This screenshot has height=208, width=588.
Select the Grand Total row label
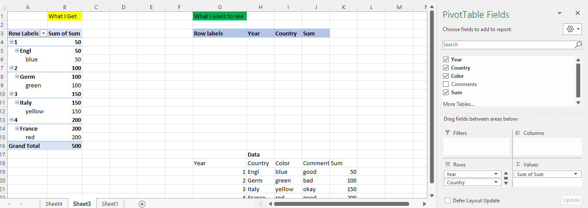pos(28,146)
